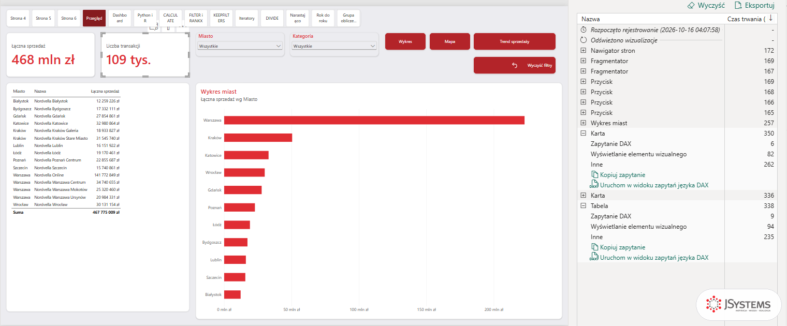This screenshot has width=787, height=326.
Task: Click the Uruchom w widoku zapytań link under Karta
Action: (654, 185)
